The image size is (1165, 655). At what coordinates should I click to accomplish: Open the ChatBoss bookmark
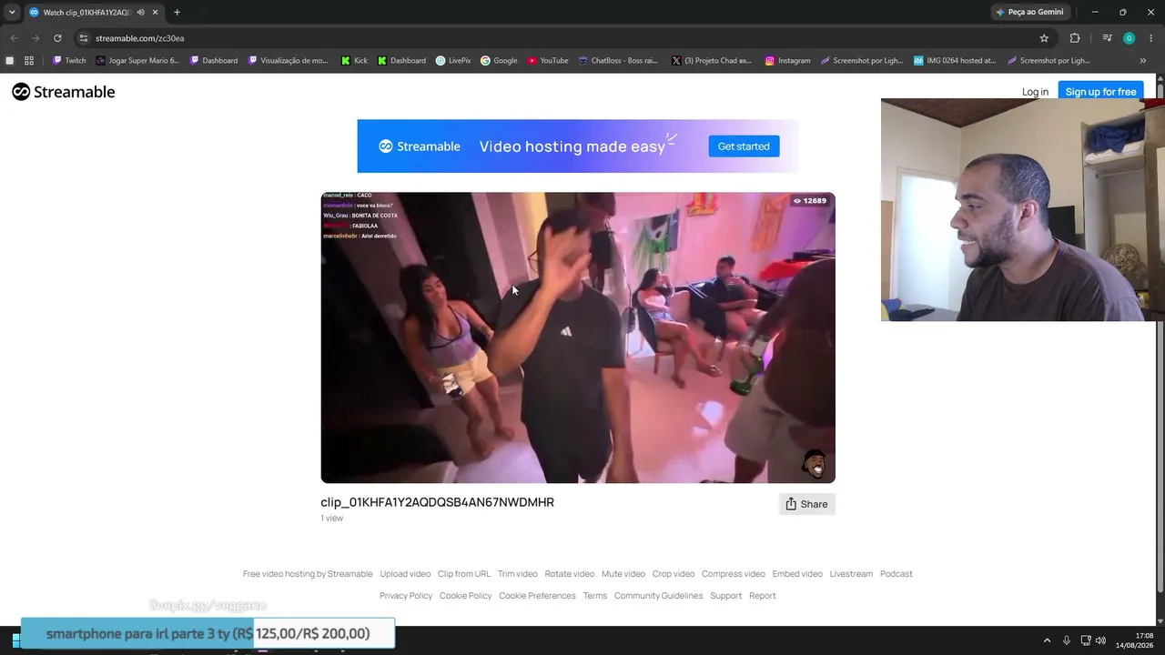tap(618, 61)
